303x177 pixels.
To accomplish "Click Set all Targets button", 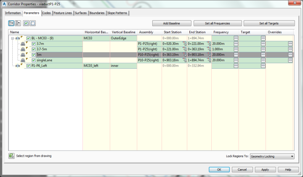I will click(269, 23).
